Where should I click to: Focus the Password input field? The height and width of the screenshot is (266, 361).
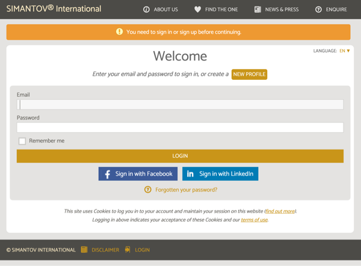pyautogui.click(x=180, y=127)
